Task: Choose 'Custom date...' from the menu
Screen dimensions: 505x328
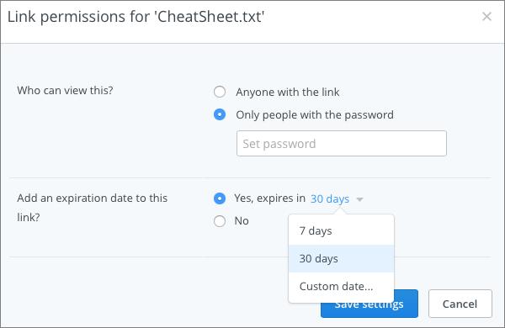Action: 342,286
